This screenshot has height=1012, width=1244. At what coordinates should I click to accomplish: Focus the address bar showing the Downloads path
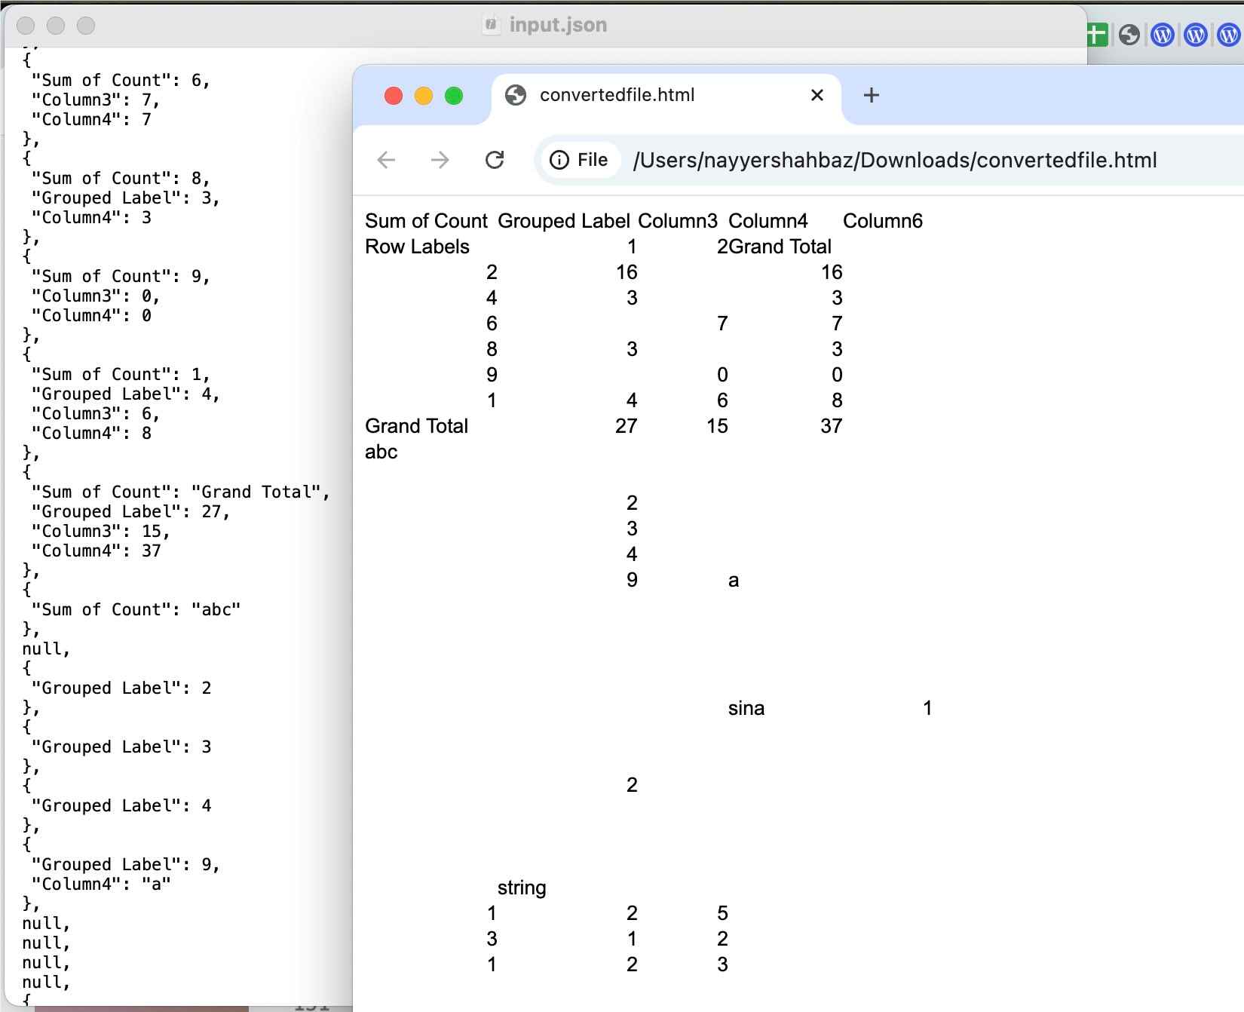[894, 161]
